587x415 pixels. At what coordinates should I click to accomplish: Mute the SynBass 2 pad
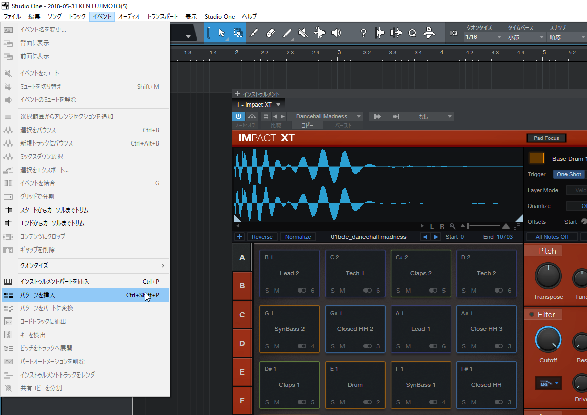pos(277,346)
